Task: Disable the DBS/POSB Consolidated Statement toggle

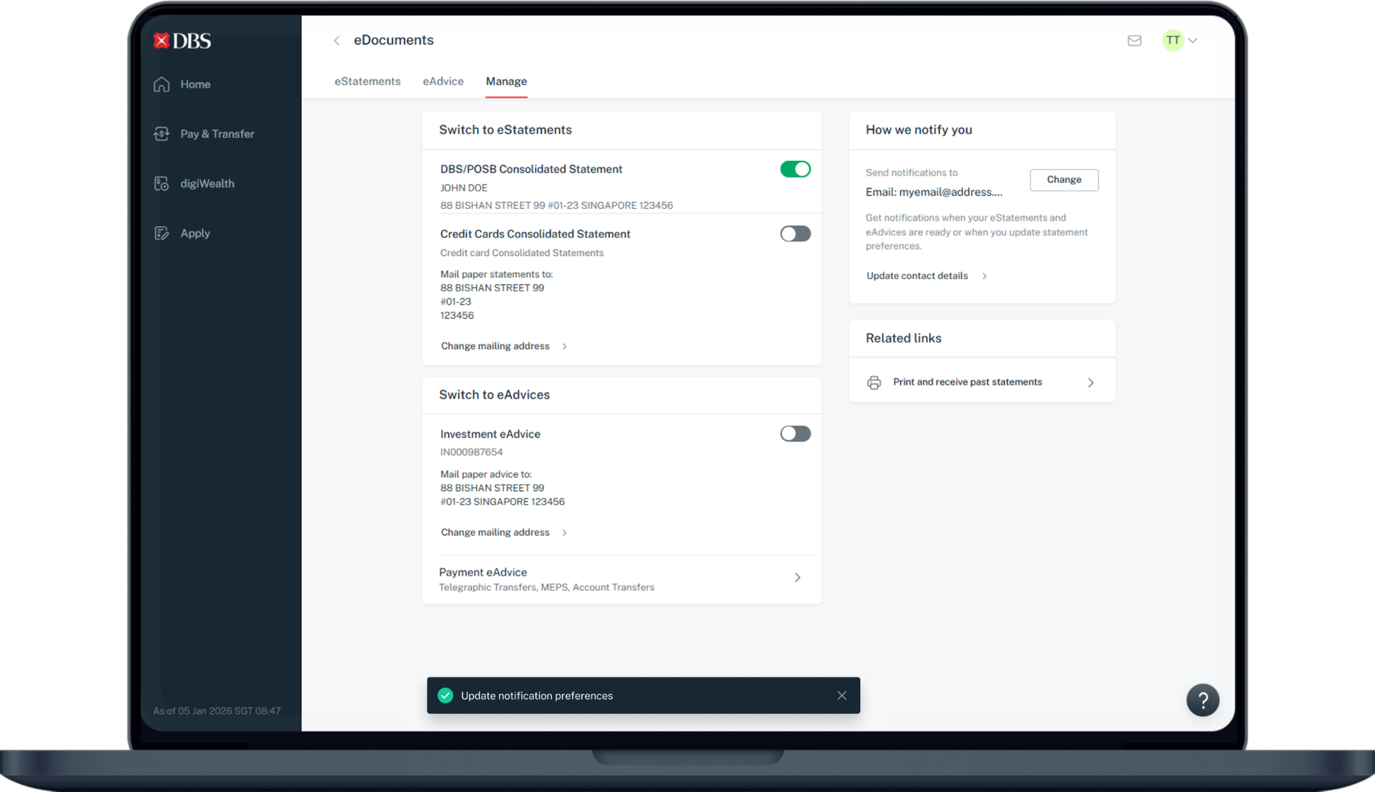Action: 795,169
